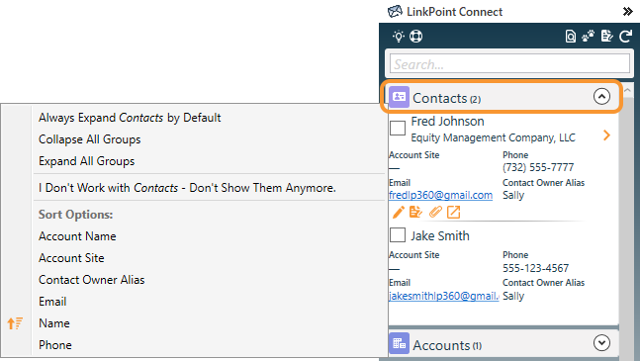Expand the Accounts group chevron
Image resolution: width=640 pixels, height=361 pixels.
tap(601, 343)
